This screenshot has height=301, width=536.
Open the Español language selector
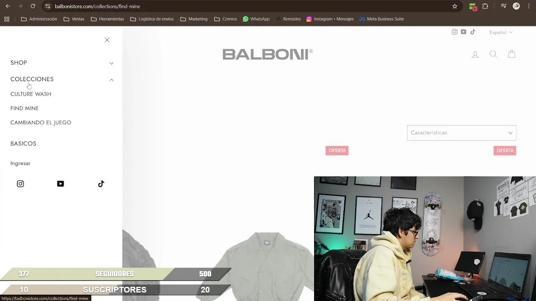(501, 33)
